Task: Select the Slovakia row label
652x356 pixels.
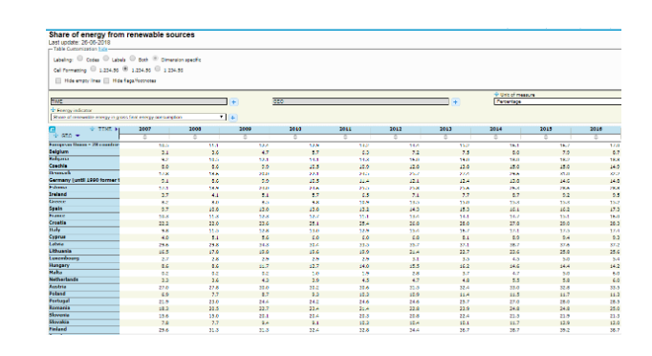Action: 59,322
